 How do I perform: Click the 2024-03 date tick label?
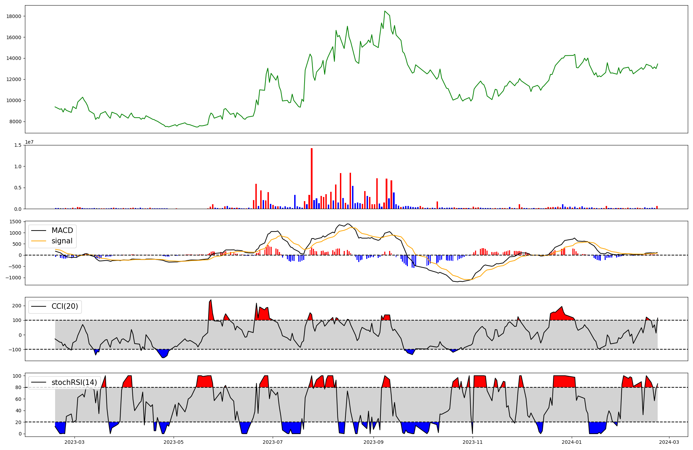click(669, 442)
